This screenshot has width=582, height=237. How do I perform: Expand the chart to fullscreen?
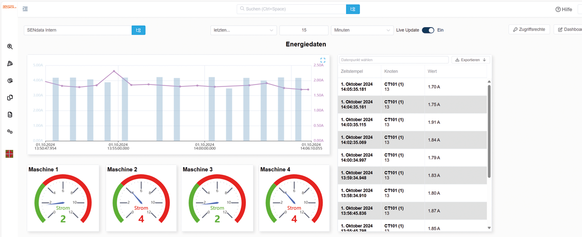(322, 61)
